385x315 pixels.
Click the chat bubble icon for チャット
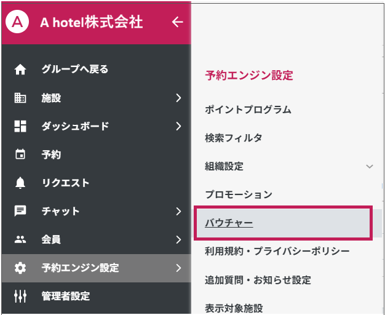(x=20, y=211)
